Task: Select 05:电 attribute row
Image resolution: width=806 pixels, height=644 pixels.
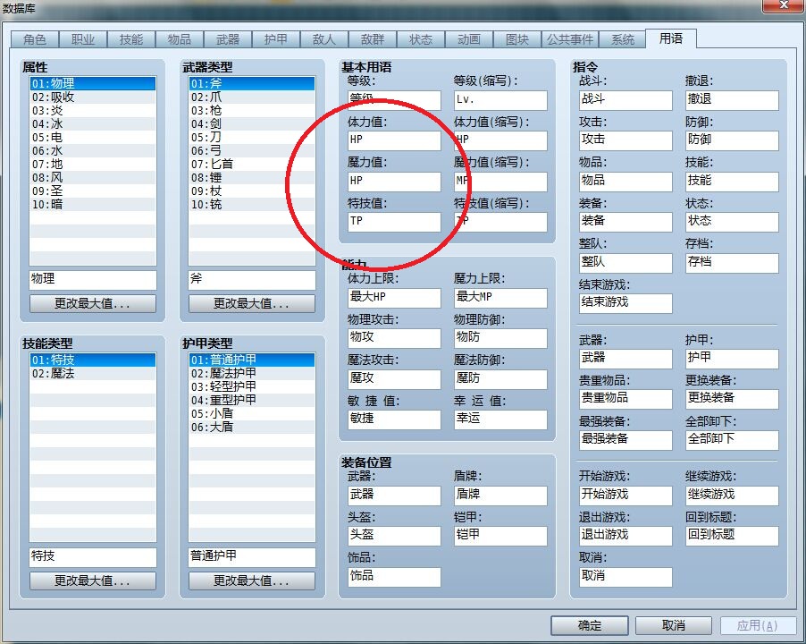Action: pos(93,138)
